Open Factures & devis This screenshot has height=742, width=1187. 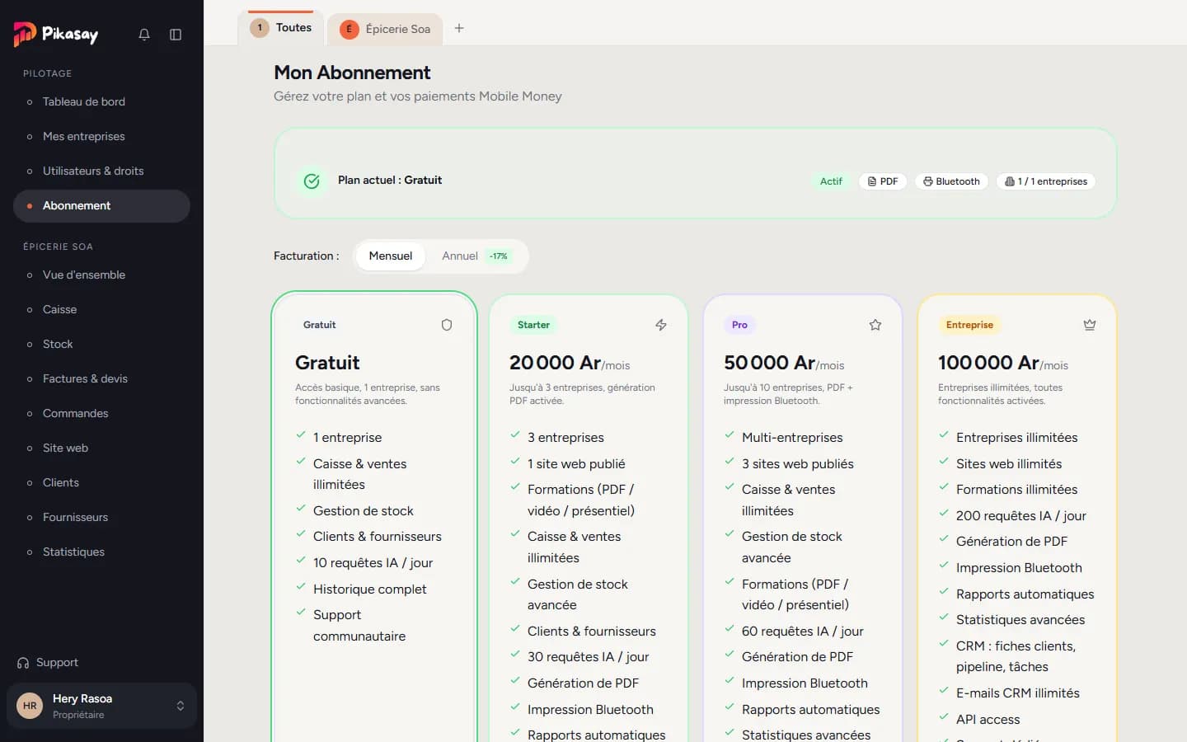point(101,379)
